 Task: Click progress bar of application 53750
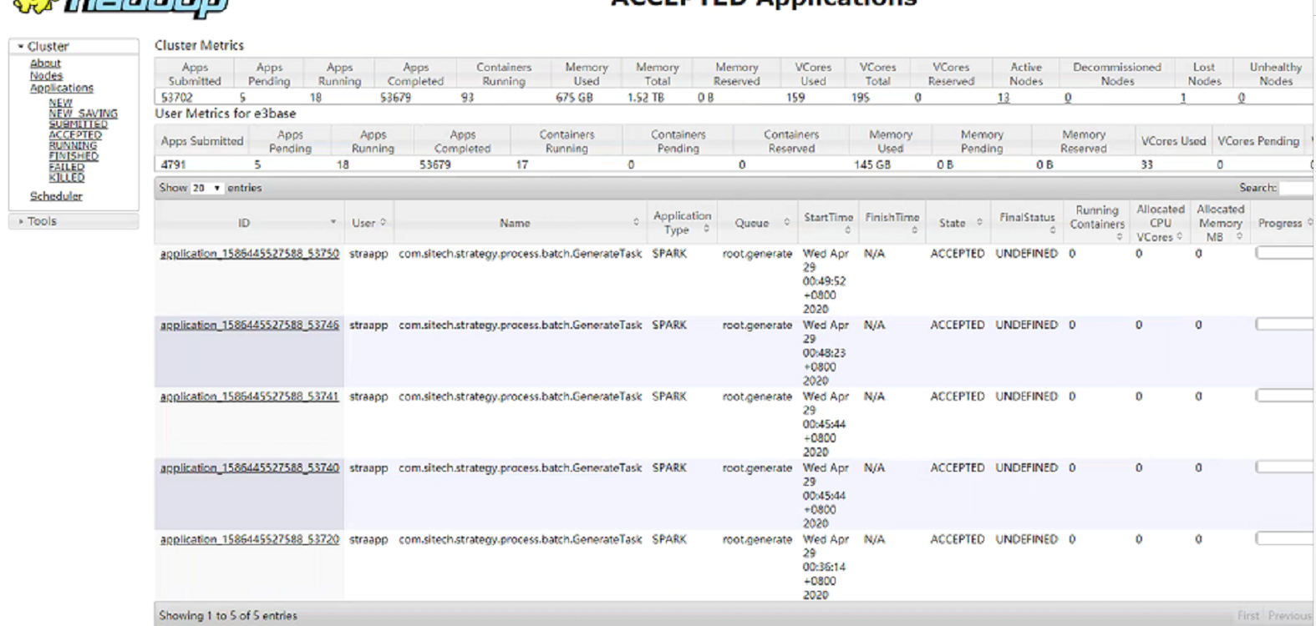coord(1284,253)
